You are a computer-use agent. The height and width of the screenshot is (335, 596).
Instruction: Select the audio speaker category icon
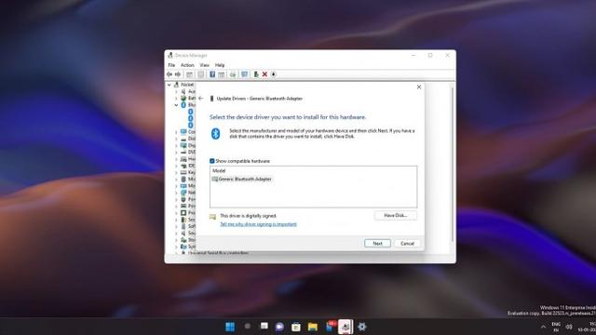click(183, 91)
